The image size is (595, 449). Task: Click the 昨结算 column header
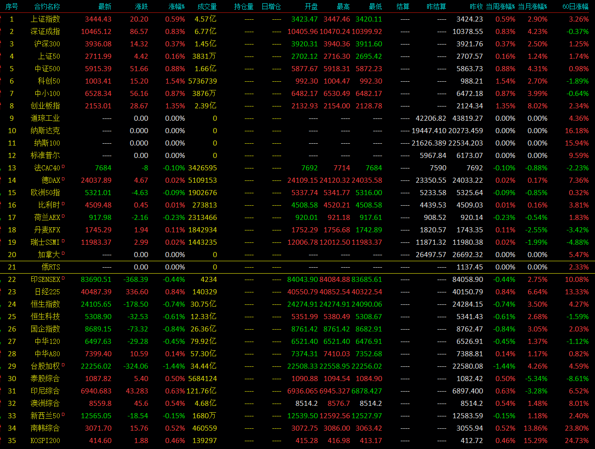click(436, 6)
